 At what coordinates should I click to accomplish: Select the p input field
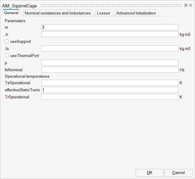point(110,63)
